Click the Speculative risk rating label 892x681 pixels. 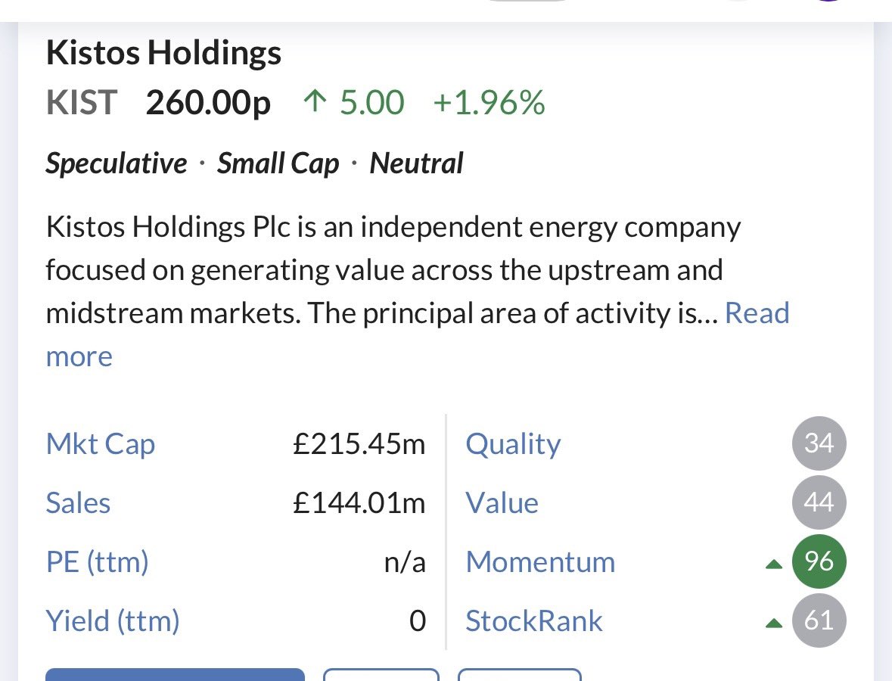click(x=117, y=163)
